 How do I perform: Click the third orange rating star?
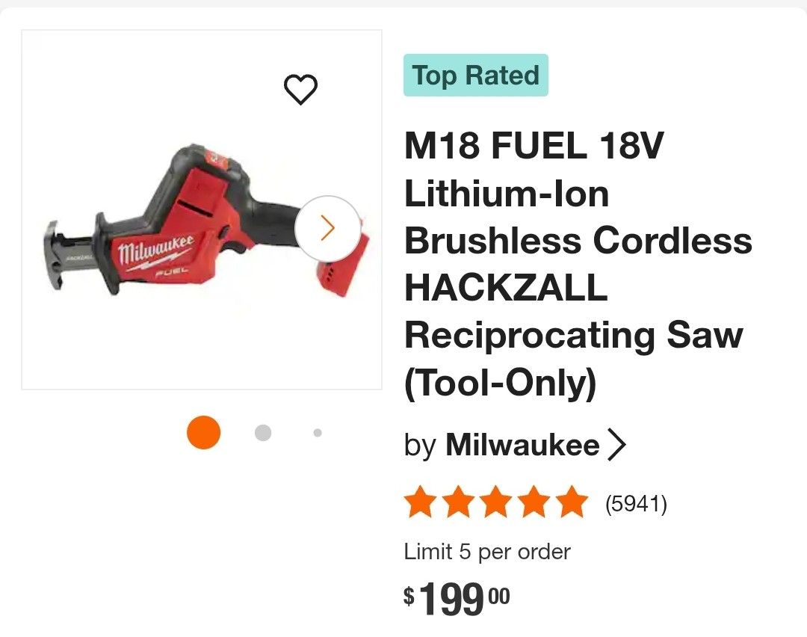(x=496, y=502)
